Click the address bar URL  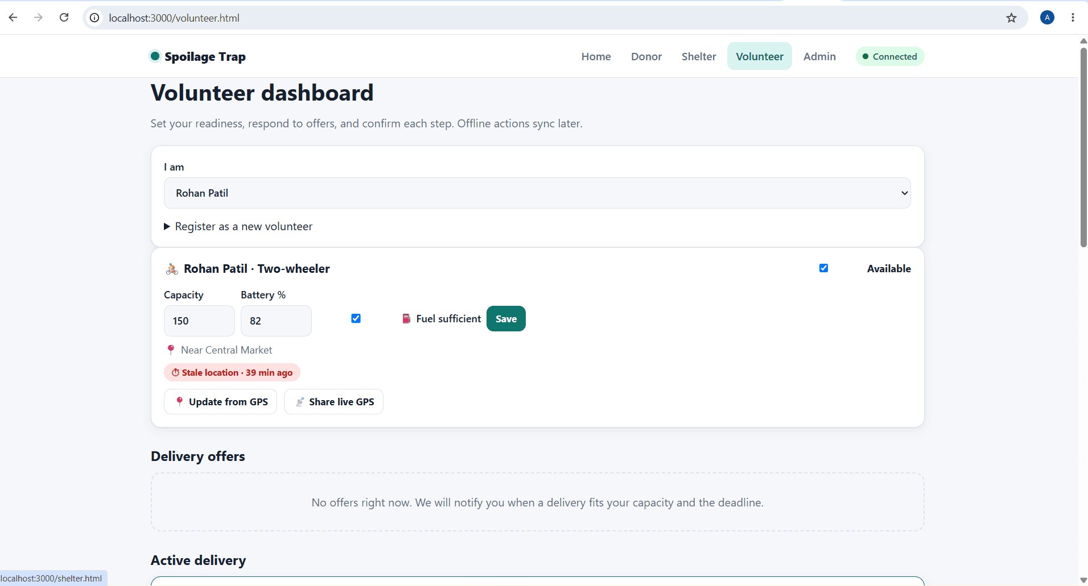pyautogui.click(x=174, y=18)
